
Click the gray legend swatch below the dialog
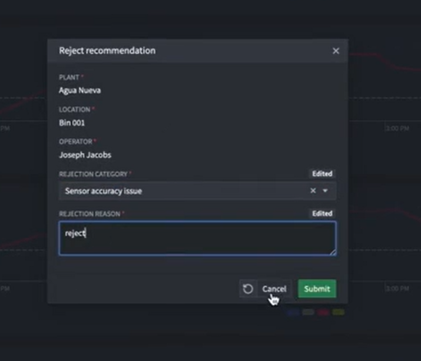308,312
